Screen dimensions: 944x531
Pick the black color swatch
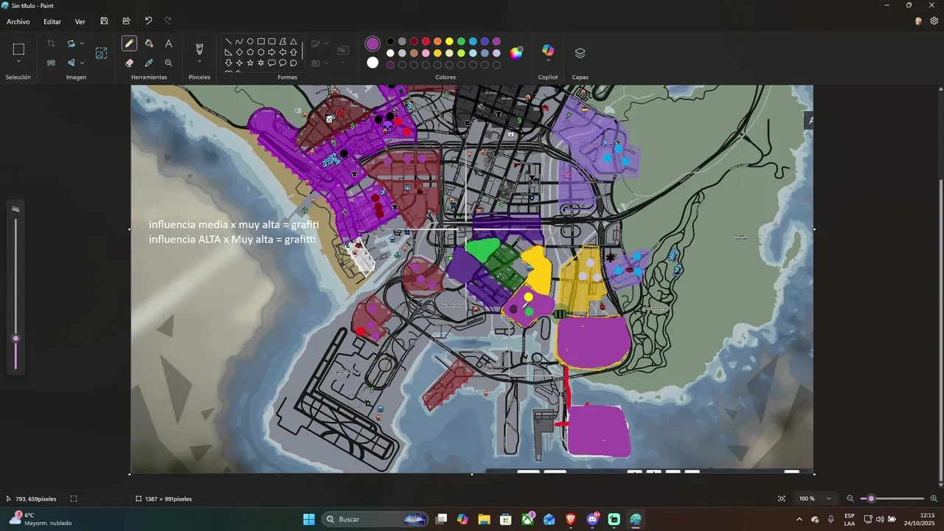[390, 41]
